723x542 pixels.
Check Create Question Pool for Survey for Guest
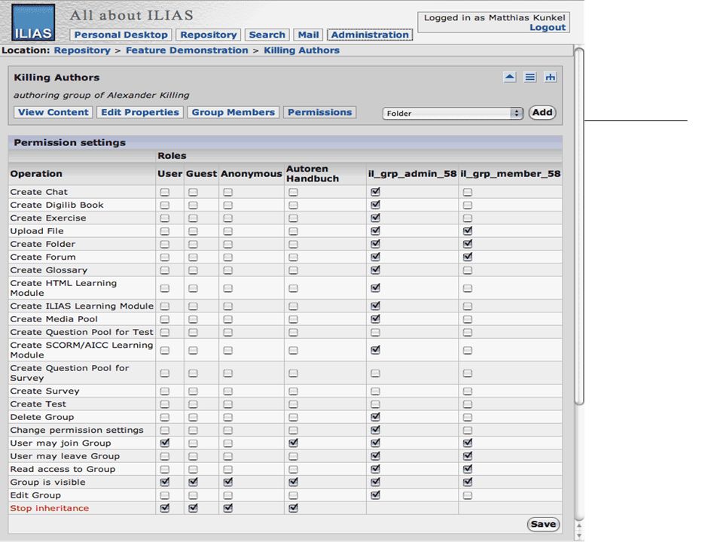pos(193,373)
